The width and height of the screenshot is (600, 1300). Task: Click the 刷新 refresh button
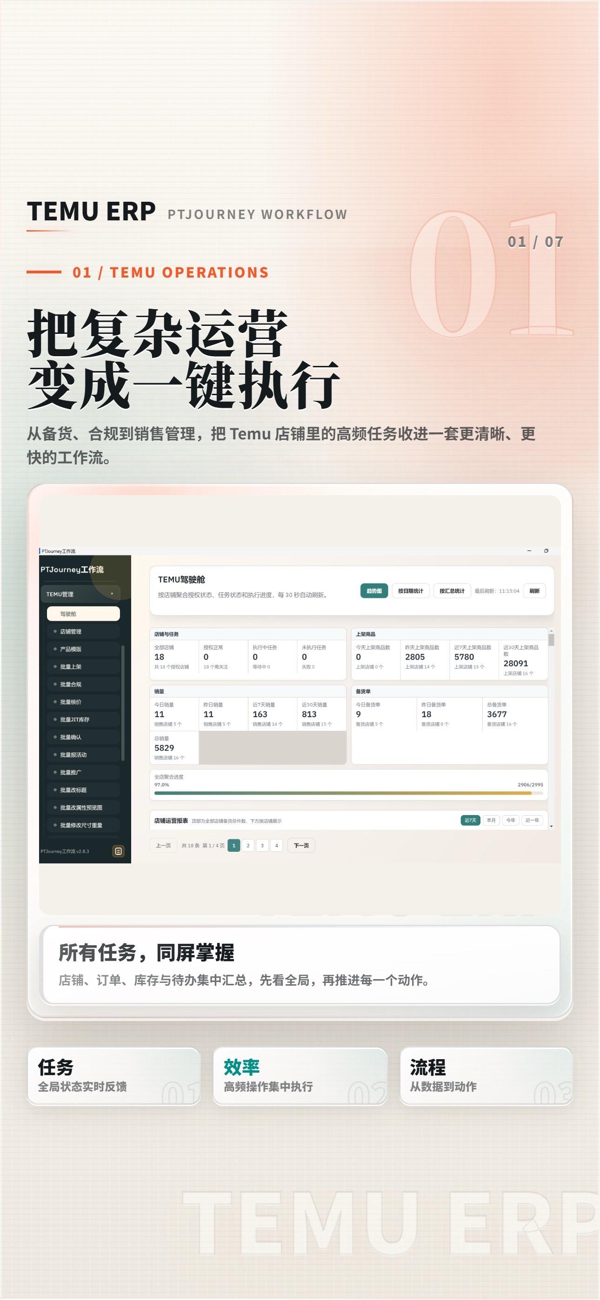tap(534, 591)
